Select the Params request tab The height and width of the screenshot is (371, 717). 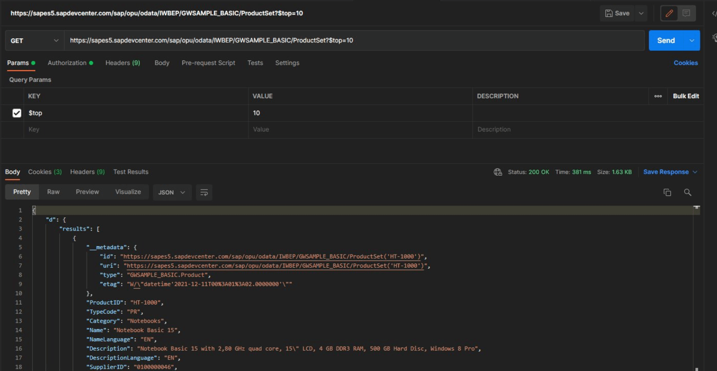pos(21,63)
